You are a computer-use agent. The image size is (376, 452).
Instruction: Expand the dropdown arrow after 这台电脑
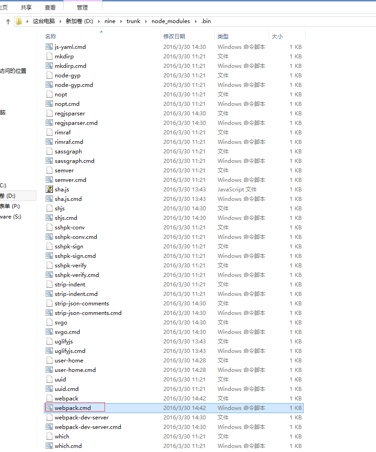(x=61, y=21)
